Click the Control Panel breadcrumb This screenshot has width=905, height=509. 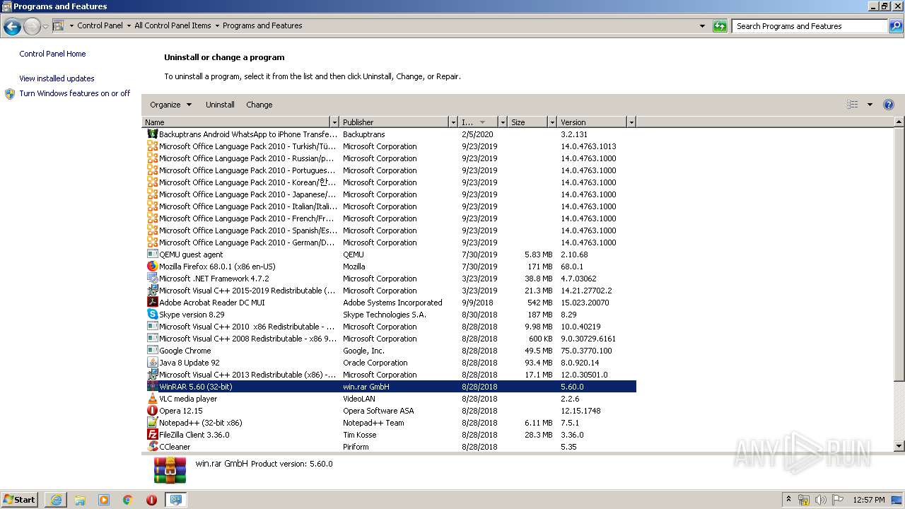100,25
